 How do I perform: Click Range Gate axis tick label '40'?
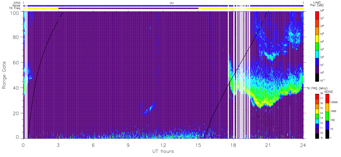(x=16, y=88)
